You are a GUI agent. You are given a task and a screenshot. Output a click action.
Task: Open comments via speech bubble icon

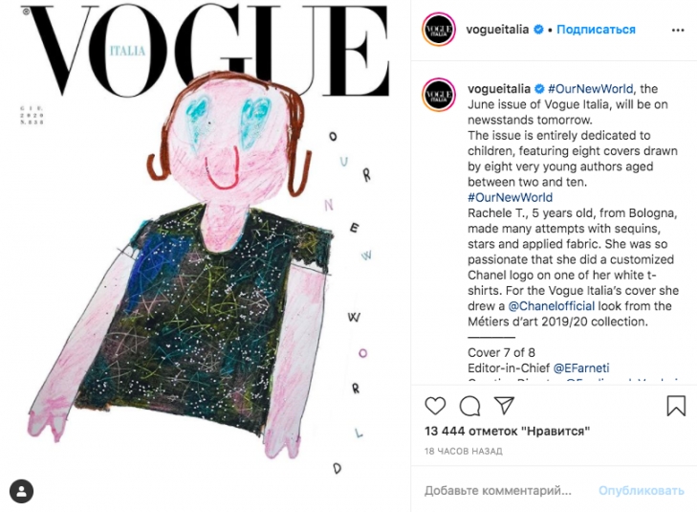(x=469, y=406)
